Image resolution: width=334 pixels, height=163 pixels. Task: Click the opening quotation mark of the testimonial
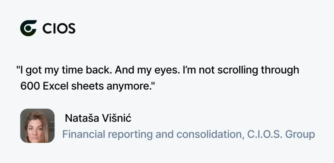click(x=18, y=68)
